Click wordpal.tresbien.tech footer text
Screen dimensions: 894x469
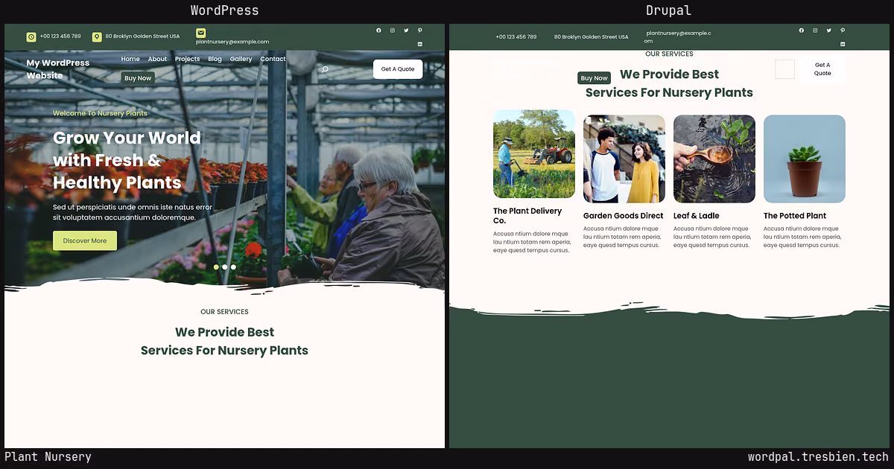[x=818, y=457]
